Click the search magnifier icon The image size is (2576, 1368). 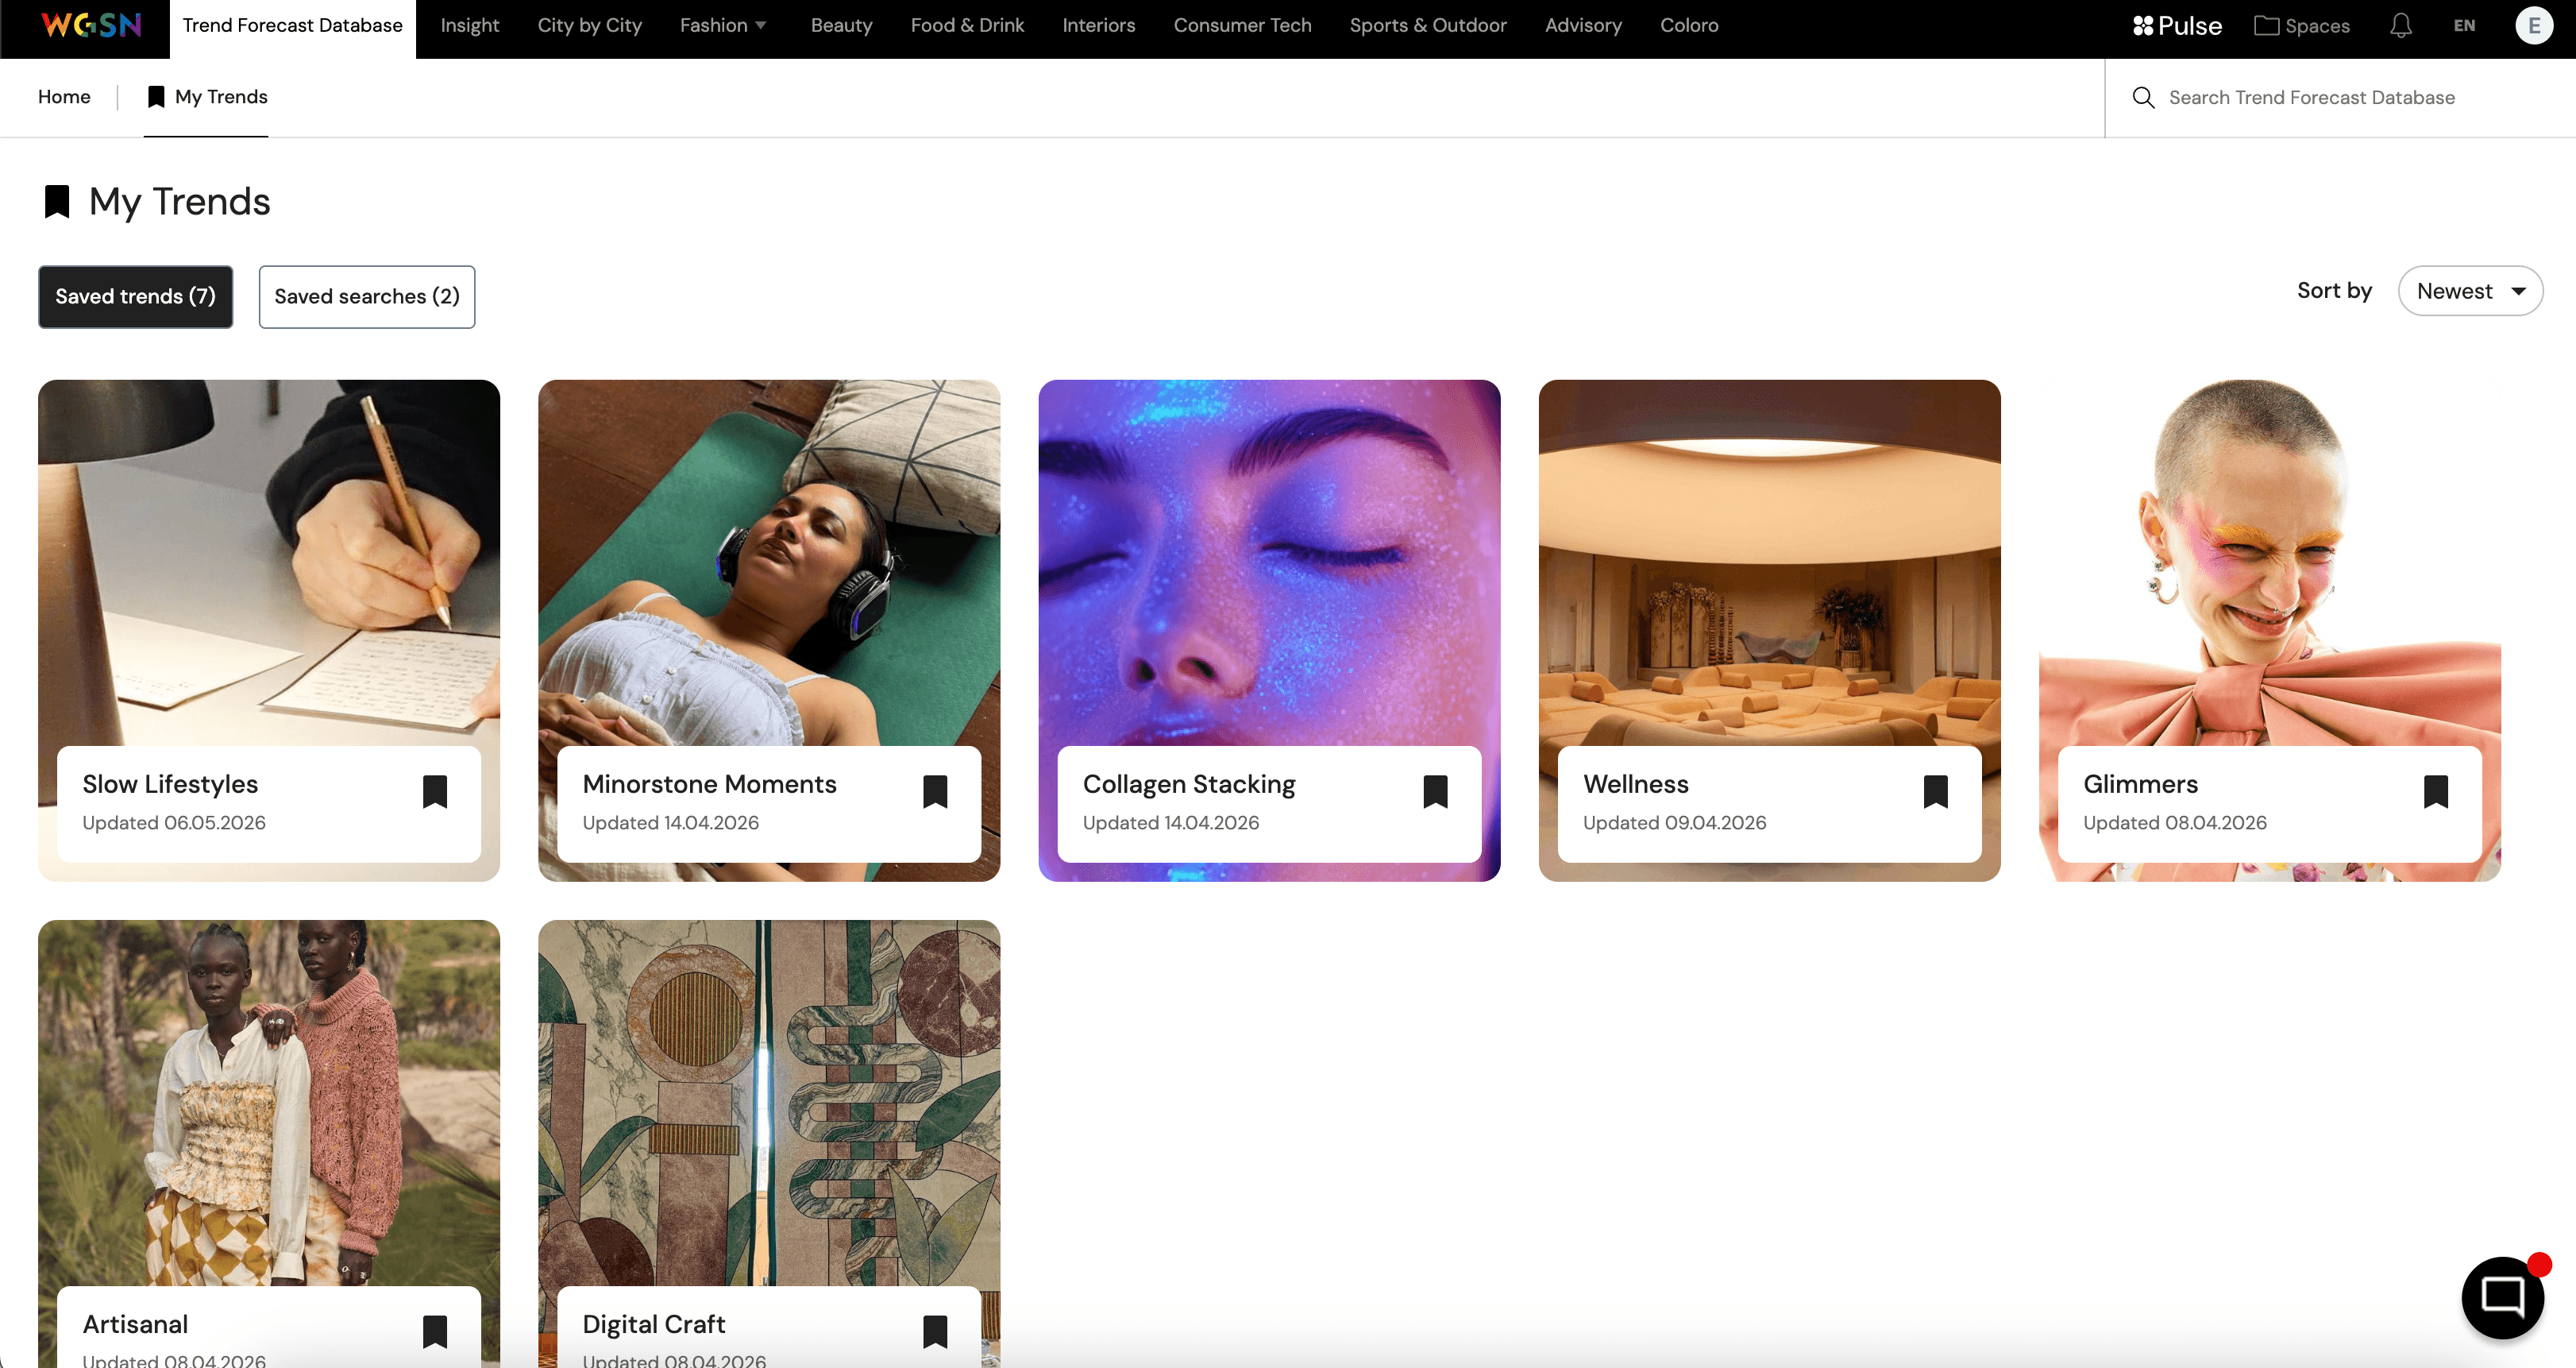2143,97
